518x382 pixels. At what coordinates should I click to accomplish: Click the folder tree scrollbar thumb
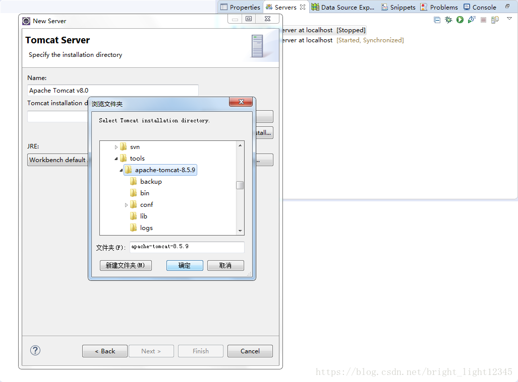pyautogui.click(x=240, y=185)
